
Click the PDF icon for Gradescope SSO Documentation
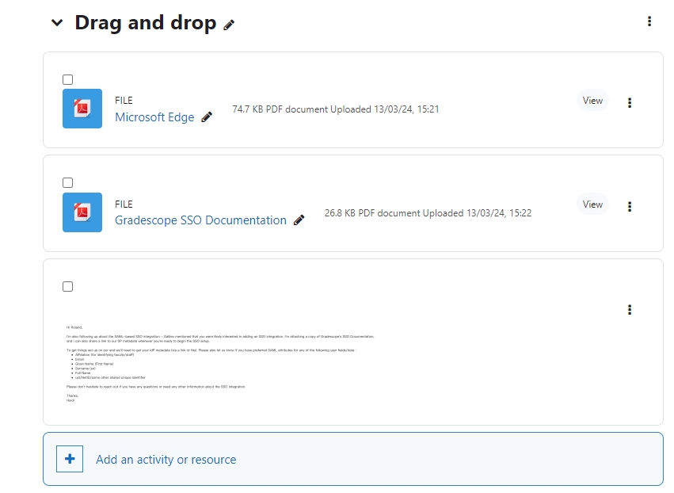[x=82, y=212]
